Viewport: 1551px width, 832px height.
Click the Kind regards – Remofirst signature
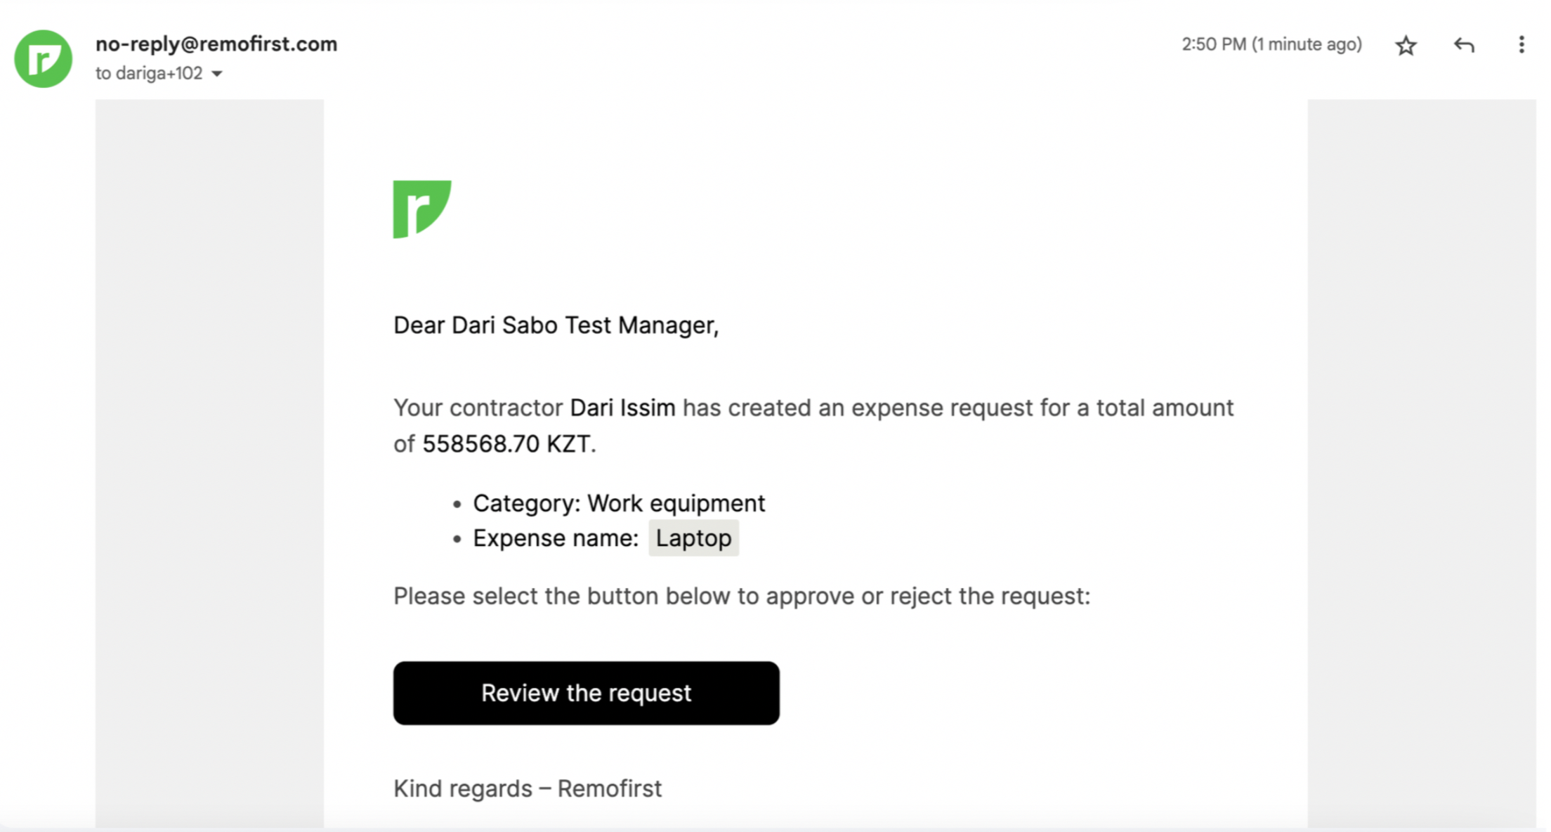pyautogui.click(x=527, y=788)
